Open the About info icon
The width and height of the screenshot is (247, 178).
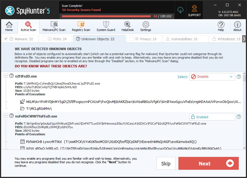(x=237, y=26)
